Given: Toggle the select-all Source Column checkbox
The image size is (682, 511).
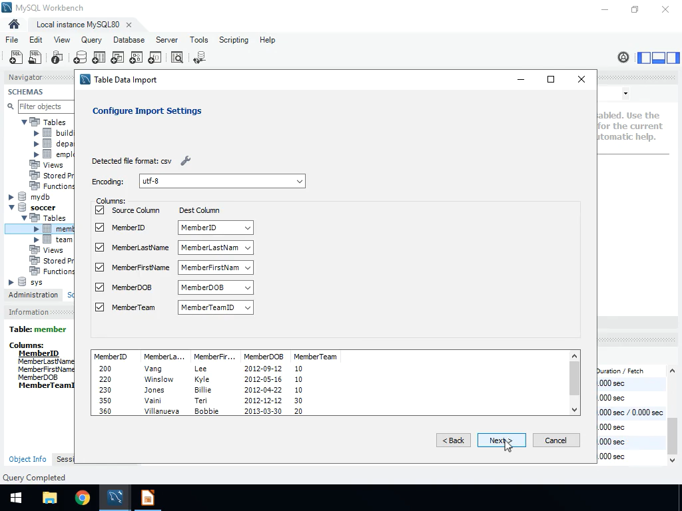Looking at the screenshot, I should click(100, 210).
